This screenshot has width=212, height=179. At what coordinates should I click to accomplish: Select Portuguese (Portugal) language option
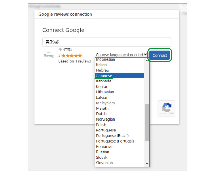[x=115, y=141]
